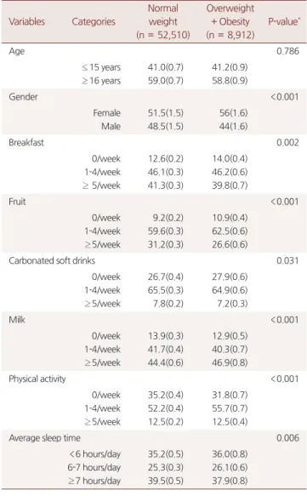Click the Milk variable label
307x496 pixels.
[17, 320]
